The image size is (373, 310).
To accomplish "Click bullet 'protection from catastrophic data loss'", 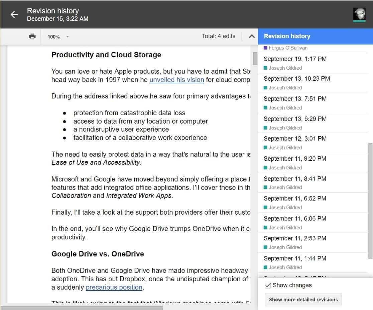I will (129, 113).
